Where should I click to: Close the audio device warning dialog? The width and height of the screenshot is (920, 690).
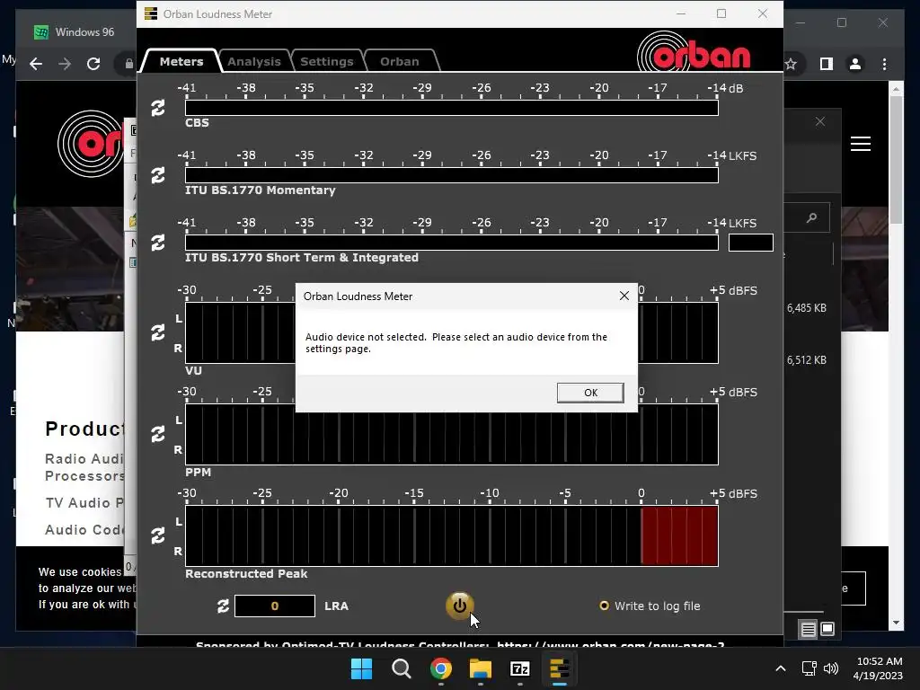click(x=624, y=296)
